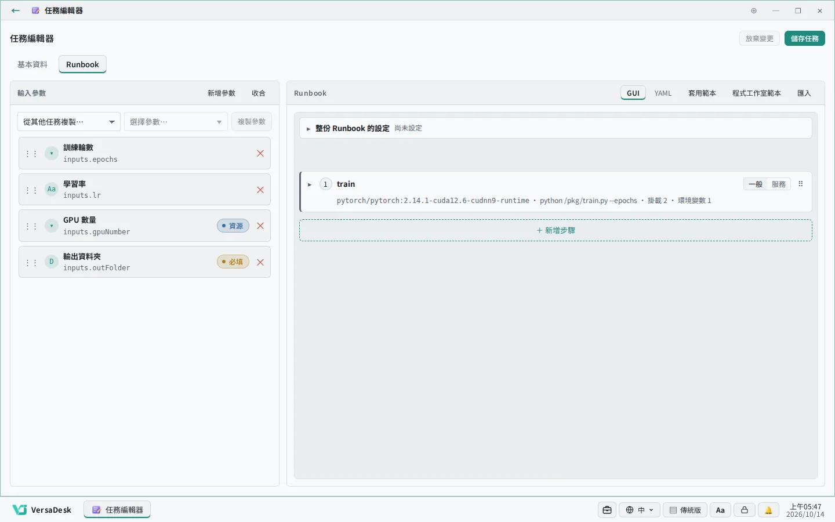Image resolution: width=835 pixels, height=522 pixels.
Task: Open the briefcase icon in the taskbar
Action: tap(607, 510)
